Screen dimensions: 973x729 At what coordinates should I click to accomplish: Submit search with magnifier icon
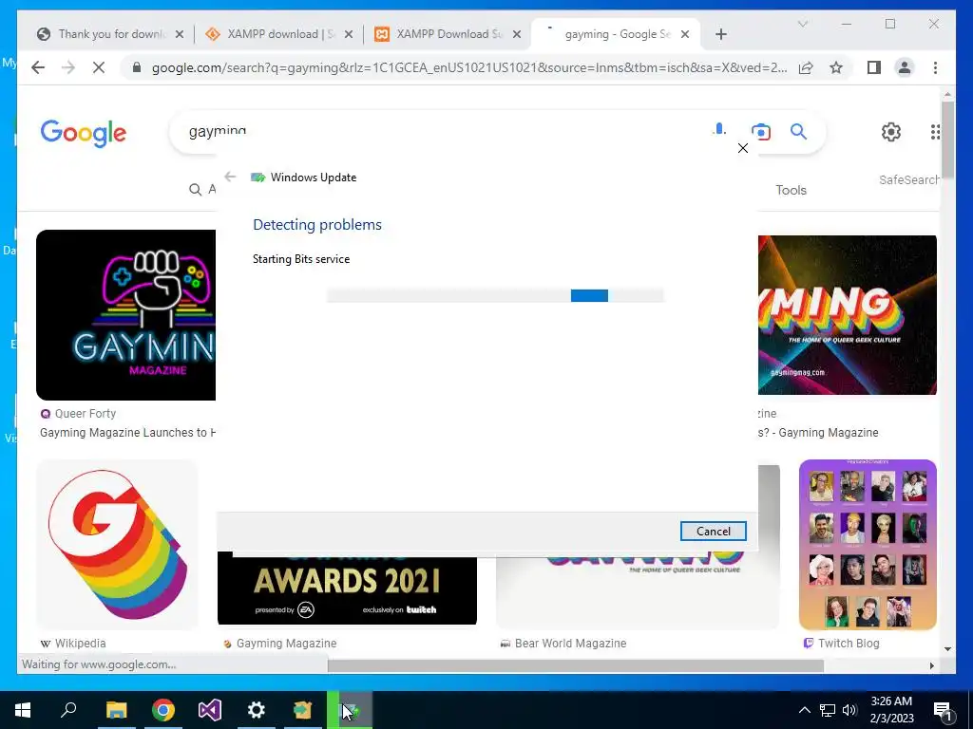[798, 131]
